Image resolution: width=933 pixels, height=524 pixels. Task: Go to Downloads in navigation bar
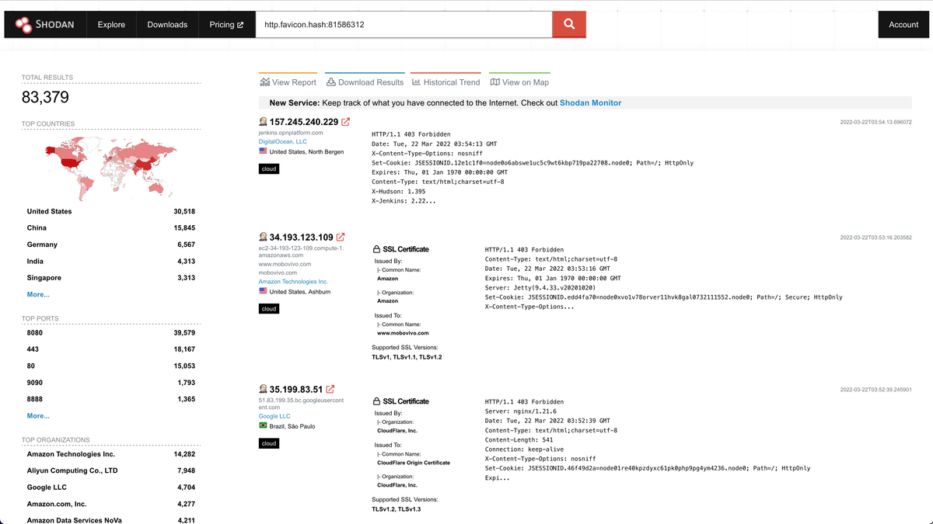click(x=167, y=24)
